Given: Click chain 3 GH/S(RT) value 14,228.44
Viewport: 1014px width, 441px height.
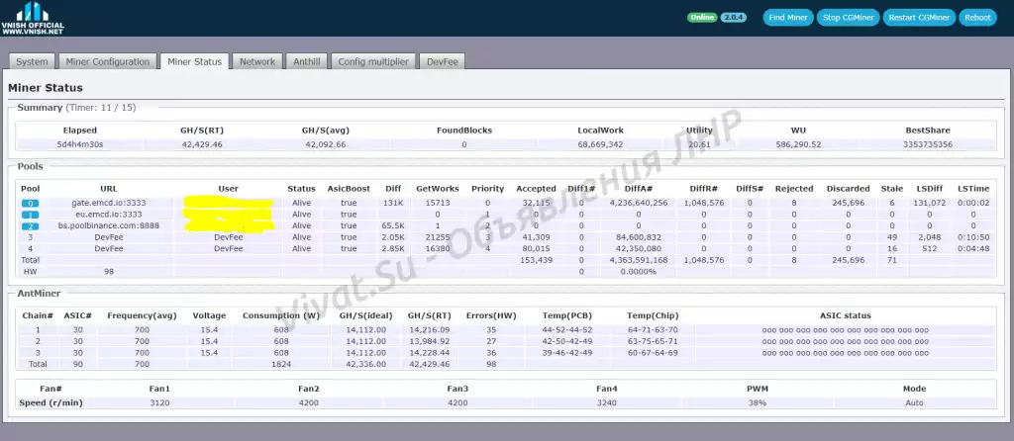Looking at the screenshot, I should [x=429, y=353].
